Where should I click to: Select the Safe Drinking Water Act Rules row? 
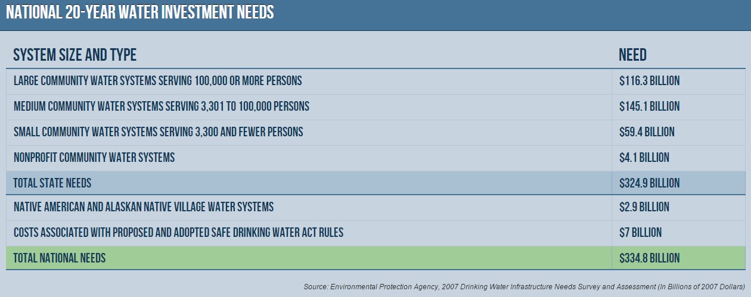point(178,233)
